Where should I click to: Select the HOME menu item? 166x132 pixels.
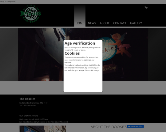(80, 23)
